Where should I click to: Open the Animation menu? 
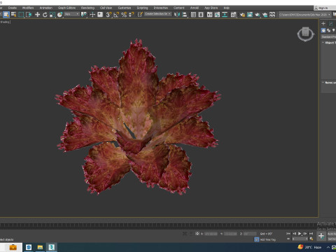pos(46,8)
